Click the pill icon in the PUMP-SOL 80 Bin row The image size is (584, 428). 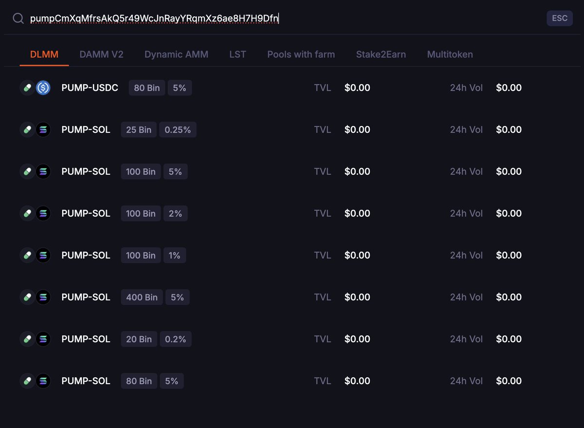27,381
